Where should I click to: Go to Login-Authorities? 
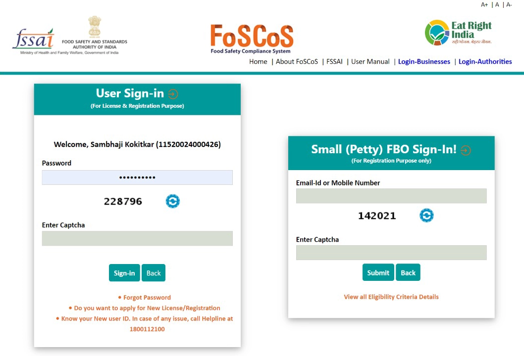click(485, 61)
